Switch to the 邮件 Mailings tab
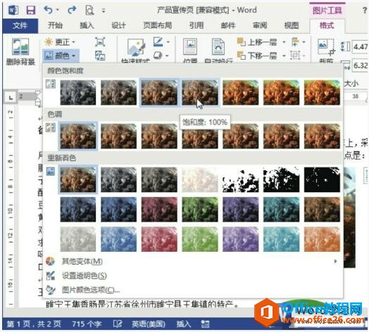This screenshot has width=369, height=332. point(228,25)
